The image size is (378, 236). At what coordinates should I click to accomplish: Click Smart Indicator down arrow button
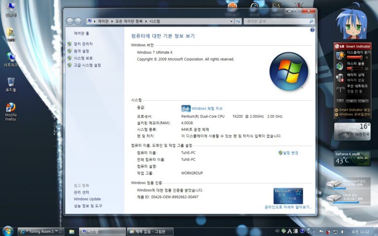click(x=351, y=101)
